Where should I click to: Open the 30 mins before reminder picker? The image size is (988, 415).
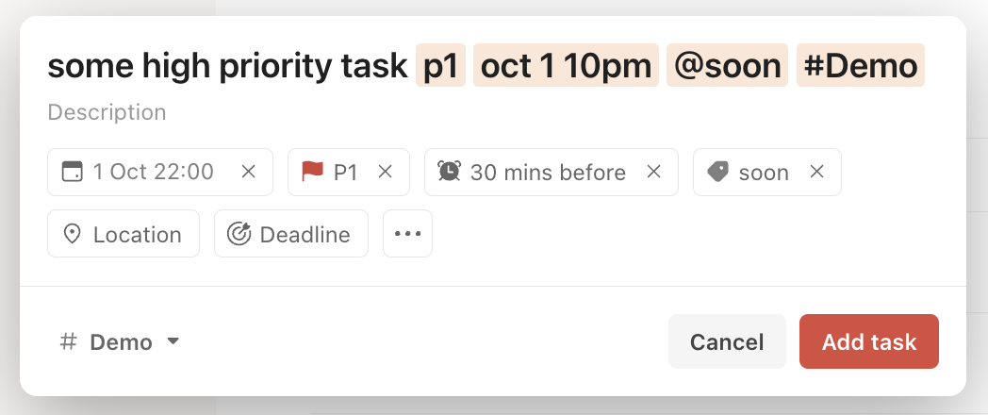point(548,173)
